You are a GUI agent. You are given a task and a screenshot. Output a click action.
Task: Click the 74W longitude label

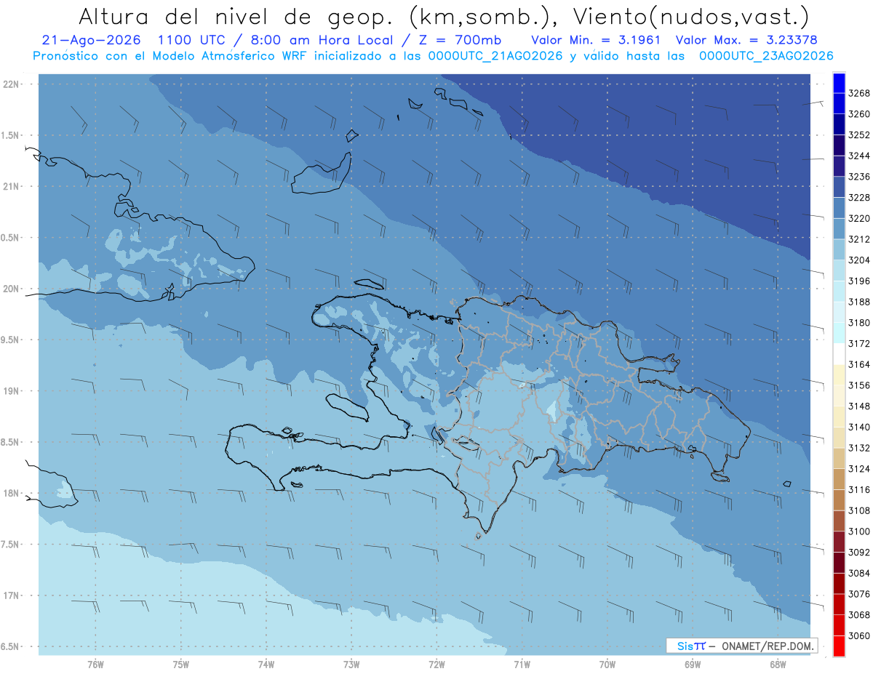pyautogui.click(x=266, y=665)
